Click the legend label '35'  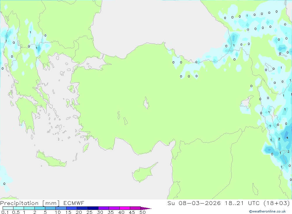tap(111, 212)
